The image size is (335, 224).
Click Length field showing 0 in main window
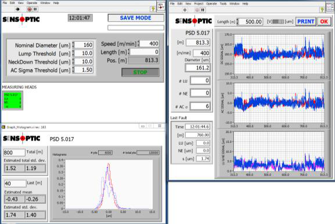pyautogui.click(x=145, y=52)
